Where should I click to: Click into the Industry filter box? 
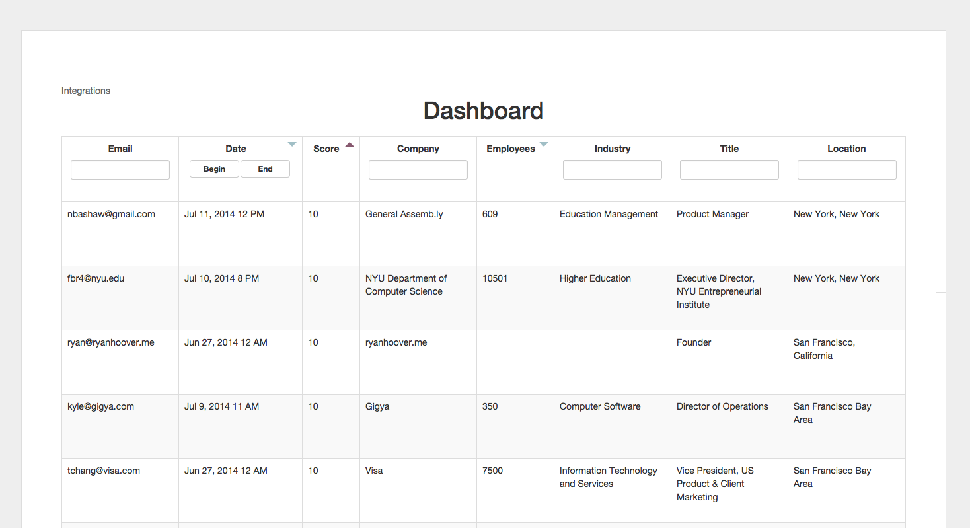pos(612,170)
